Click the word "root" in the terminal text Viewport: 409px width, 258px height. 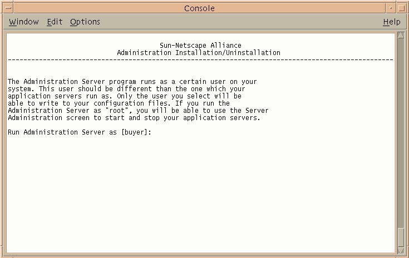(x=117, y=111)
